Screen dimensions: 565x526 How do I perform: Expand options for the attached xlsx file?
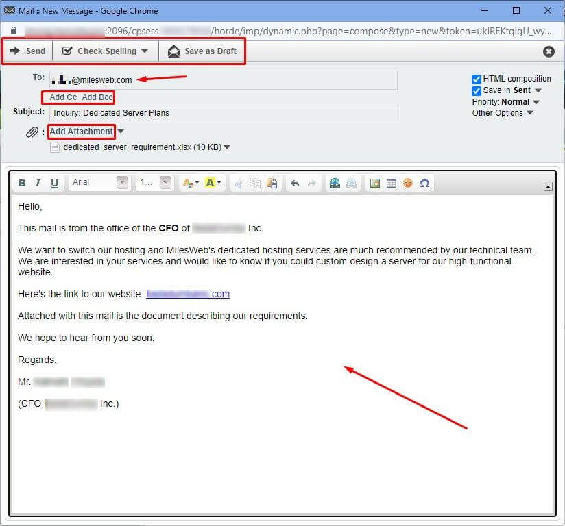tap(227, 147)
